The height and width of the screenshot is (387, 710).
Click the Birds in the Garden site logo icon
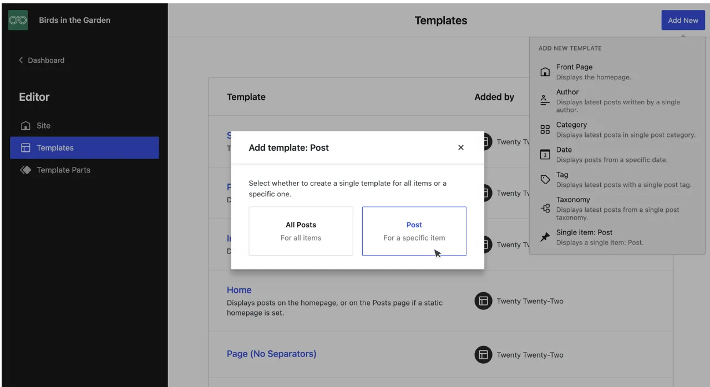tap(18, 20)
